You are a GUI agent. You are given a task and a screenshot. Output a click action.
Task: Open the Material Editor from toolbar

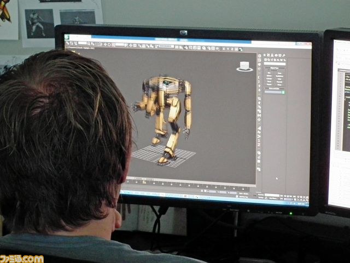(204, 48)
